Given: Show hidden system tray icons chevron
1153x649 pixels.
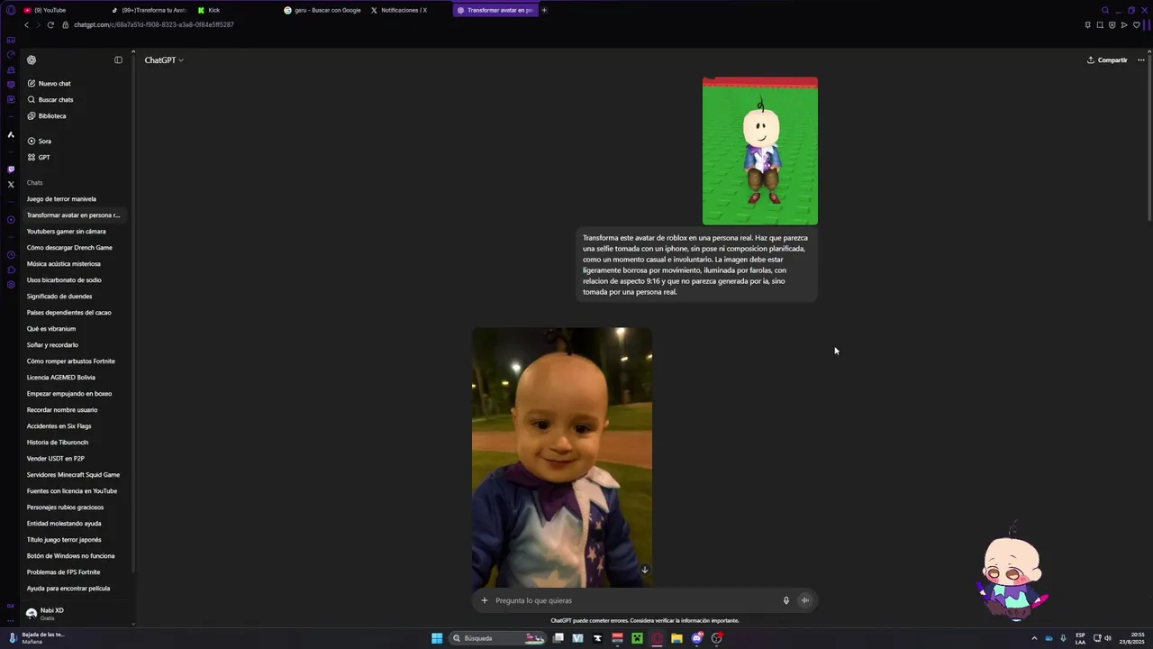Looking at the screenshot, I should pyautogui.click(x=1034, y=638).
